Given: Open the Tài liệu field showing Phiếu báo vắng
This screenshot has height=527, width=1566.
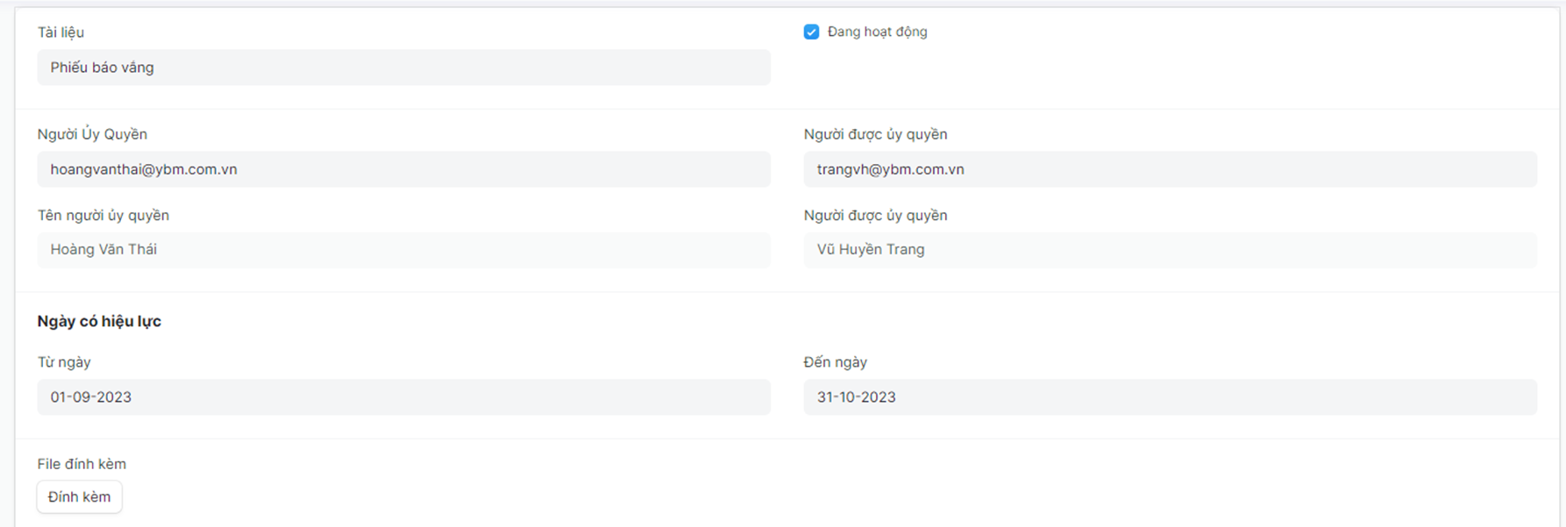Looking at the screenshot, I should click(x=403, y=68).
